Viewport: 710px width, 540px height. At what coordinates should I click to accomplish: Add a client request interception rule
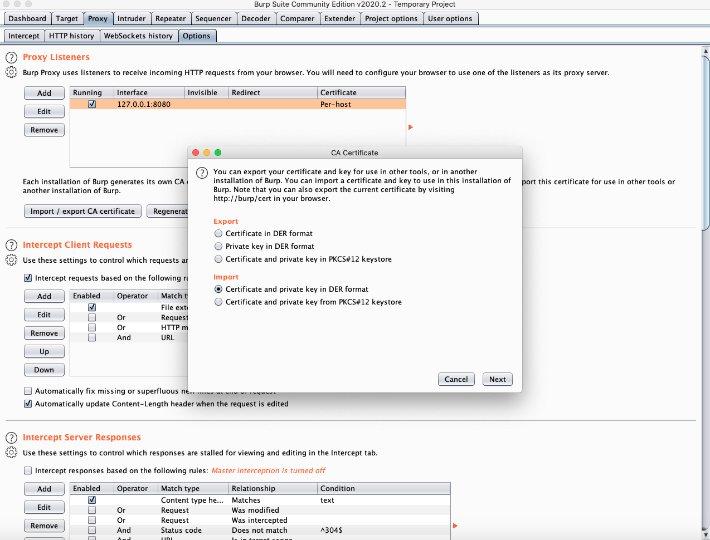(45, 296)
